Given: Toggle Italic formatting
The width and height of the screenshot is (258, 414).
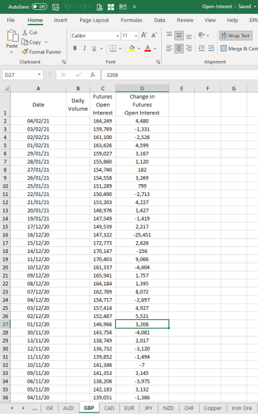Looking at the screenshot, I should click(x=85, y=48).
